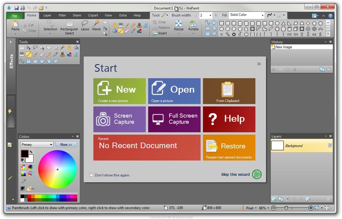Pick a hue on the color wheel
Viewport: 342px width, 219px height.
[x=57, y=169]
